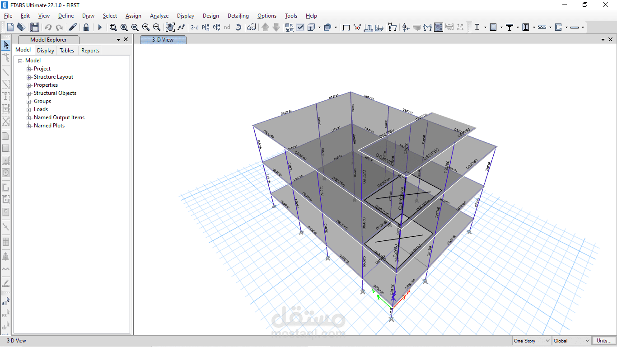Expand the Structure Layout tree item
The width and height of the screenshot is (617, 347).
(28, 77)
